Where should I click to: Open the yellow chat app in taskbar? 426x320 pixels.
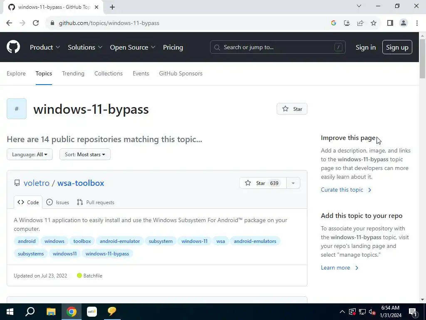[112, 312]
